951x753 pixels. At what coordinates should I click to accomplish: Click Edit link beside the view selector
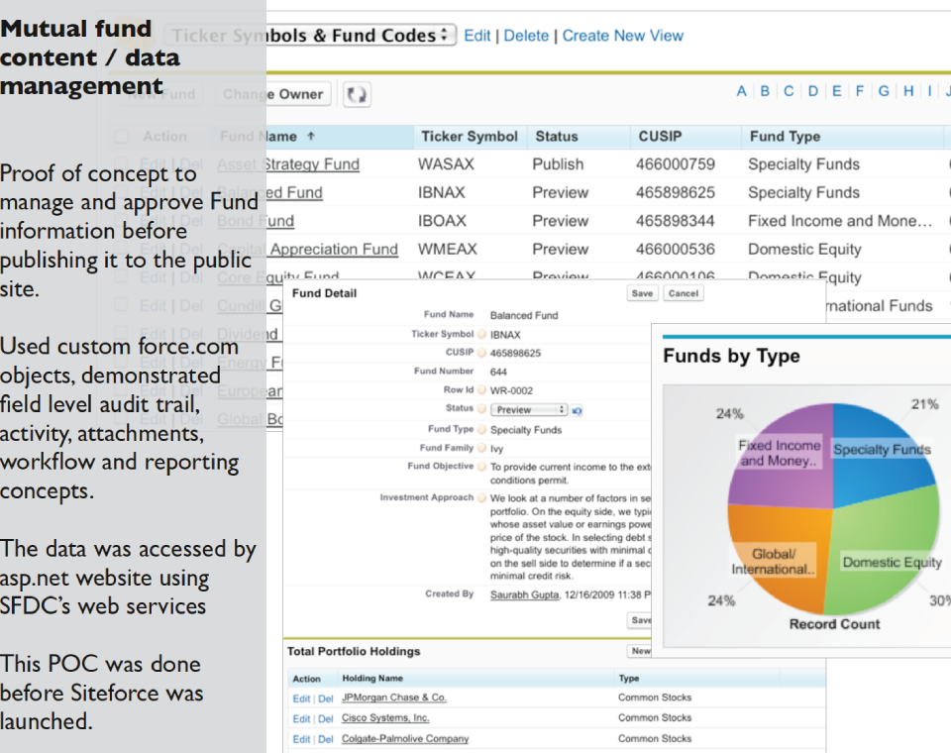[477, 36]
